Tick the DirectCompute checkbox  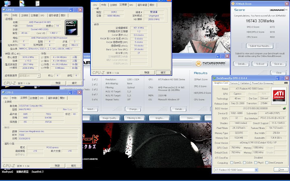tap(266, 163)
